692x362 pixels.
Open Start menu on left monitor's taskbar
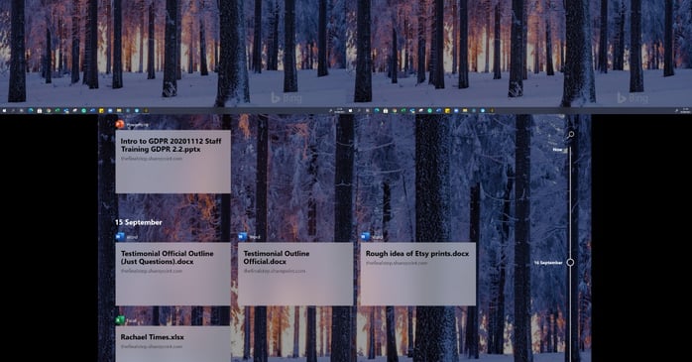(4, 110)
